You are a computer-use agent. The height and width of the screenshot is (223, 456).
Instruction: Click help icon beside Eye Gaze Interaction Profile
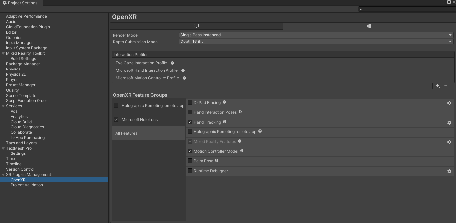pyautogui.click(x=172, y=63)
